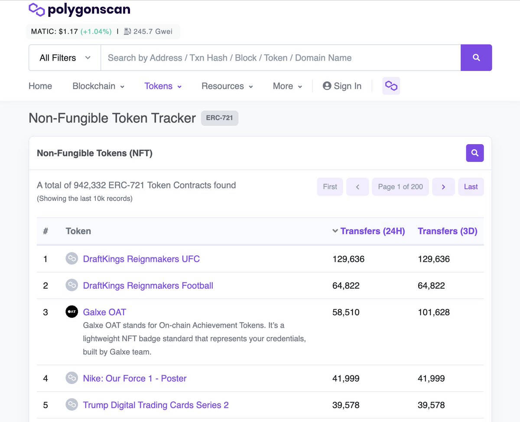
Task: Click the Galxe OAT description text
Action: tap(195, 338)
